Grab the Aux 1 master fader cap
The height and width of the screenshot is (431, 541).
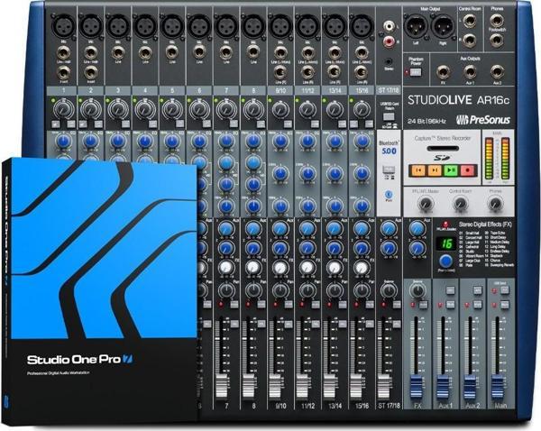coord(443,387)
